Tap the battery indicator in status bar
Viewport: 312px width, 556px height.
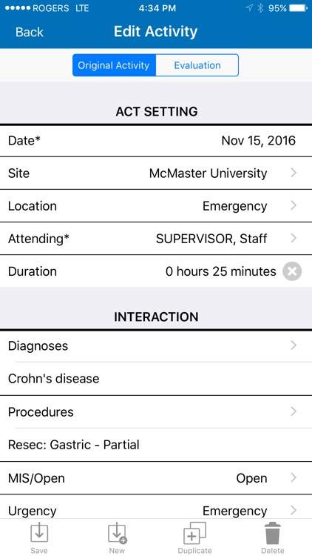298,8
